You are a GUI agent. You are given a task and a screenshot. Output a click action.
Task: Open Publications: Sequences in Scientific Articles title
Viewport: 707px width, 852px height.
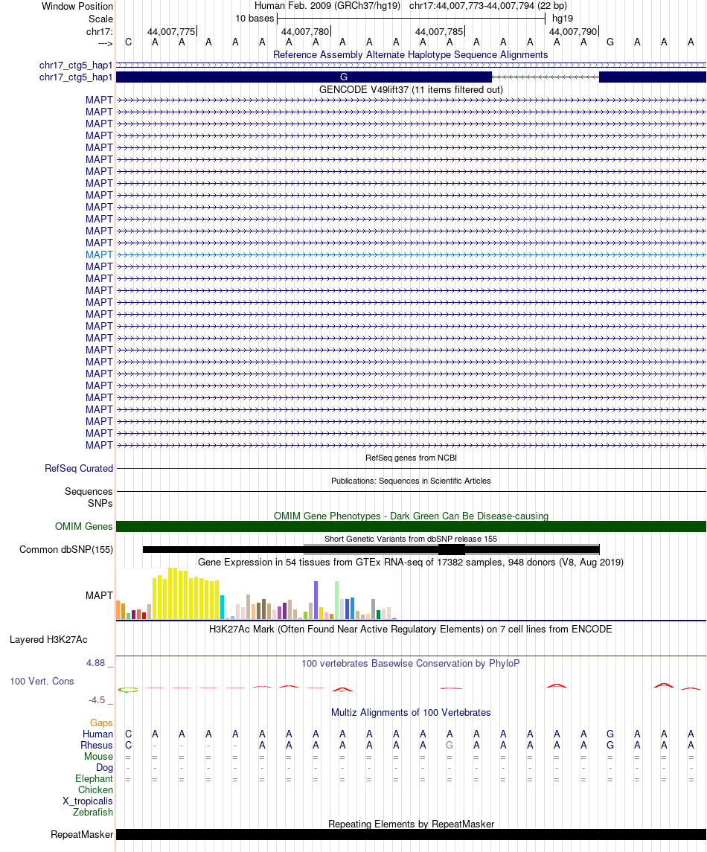(411, 481)
